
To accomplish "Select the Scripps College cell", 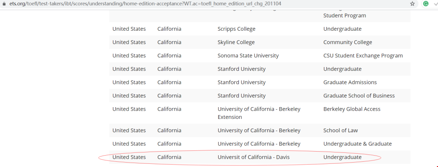I will pos(236,29).
